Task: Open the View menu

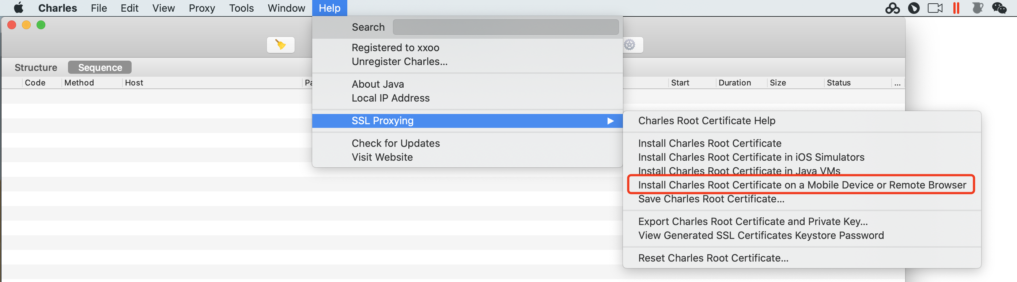Action: 163,8
